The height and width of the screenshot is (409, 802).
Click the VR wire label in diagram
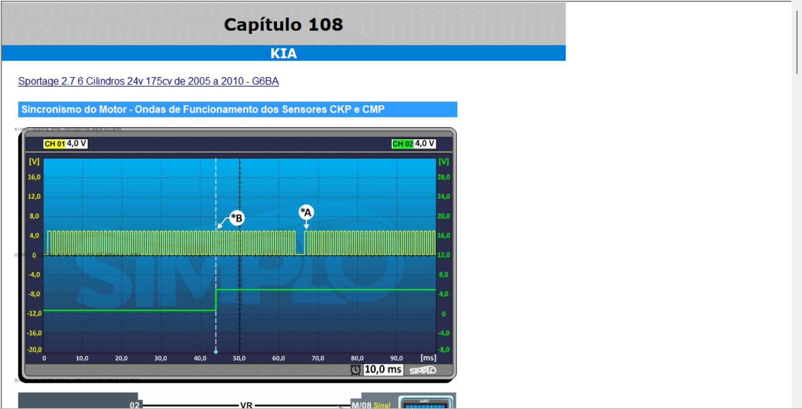tap(246, 405)
